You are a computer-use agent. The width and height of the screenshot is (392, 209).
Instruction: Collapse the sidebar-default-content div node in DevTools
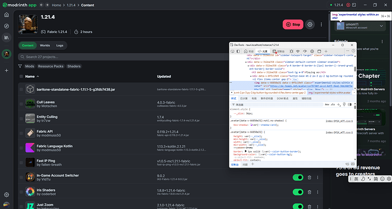[x=246, y=62]
